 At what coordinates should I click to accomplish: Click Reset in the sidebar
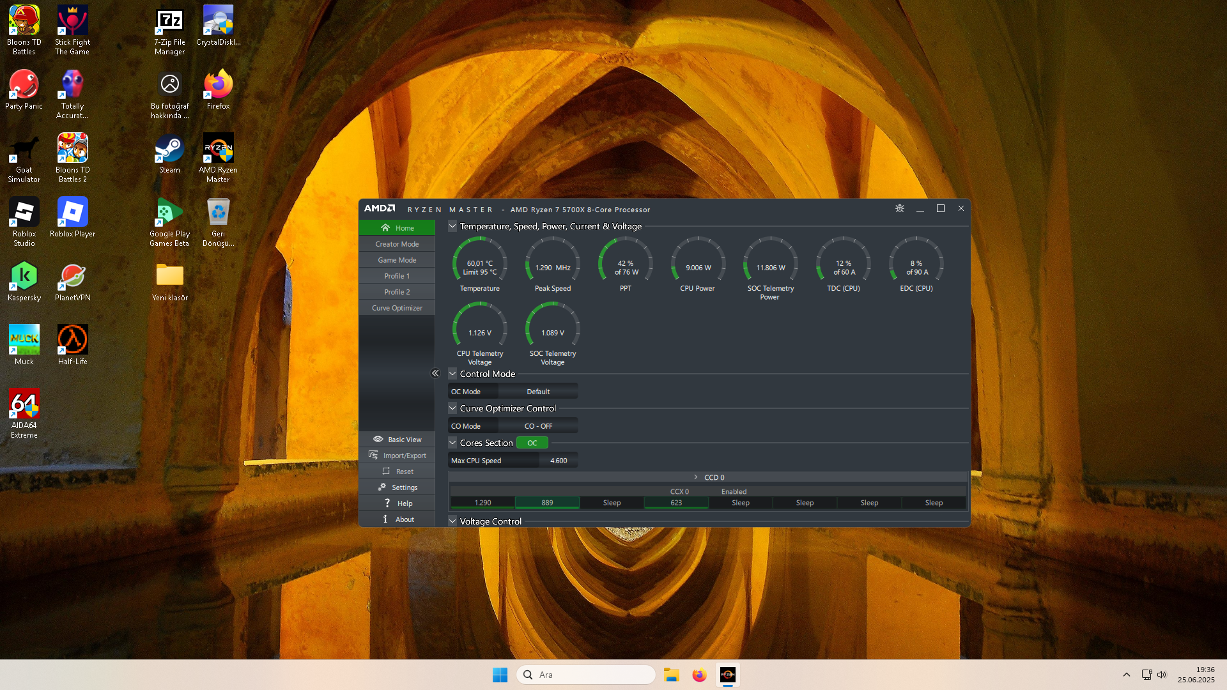tap(397, 471)
